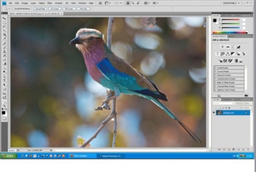Select the Eyedropper tool
This screenshot has height=172, width=256.
4,39
